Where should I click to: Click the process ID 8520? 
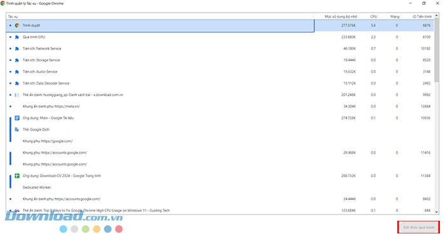427,60
